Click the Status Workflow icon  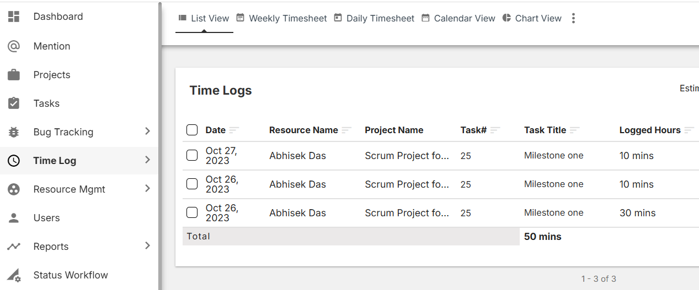coord(14,275)
